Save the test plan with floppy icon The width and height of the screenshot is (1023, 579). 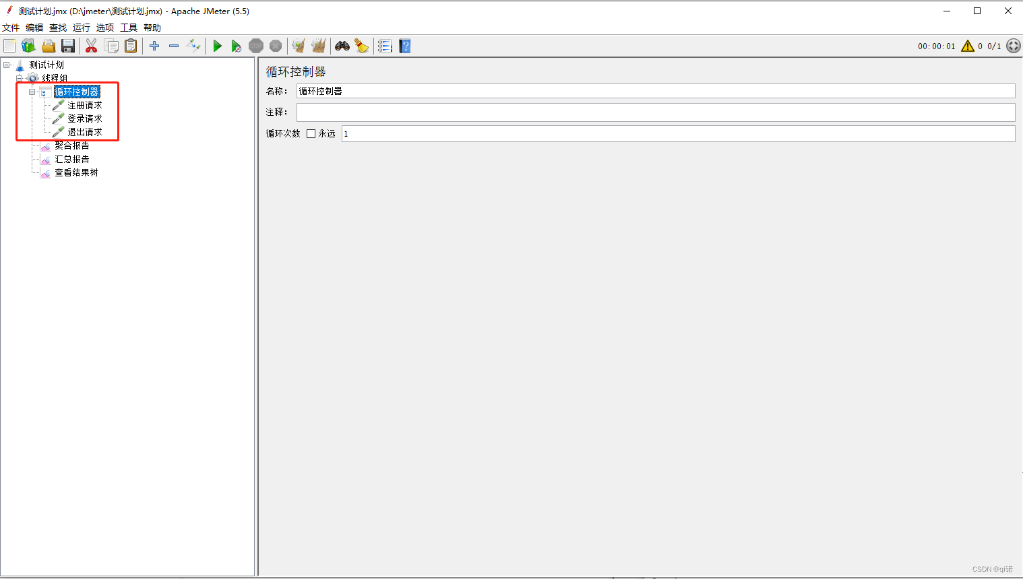[x=68, y=46]
